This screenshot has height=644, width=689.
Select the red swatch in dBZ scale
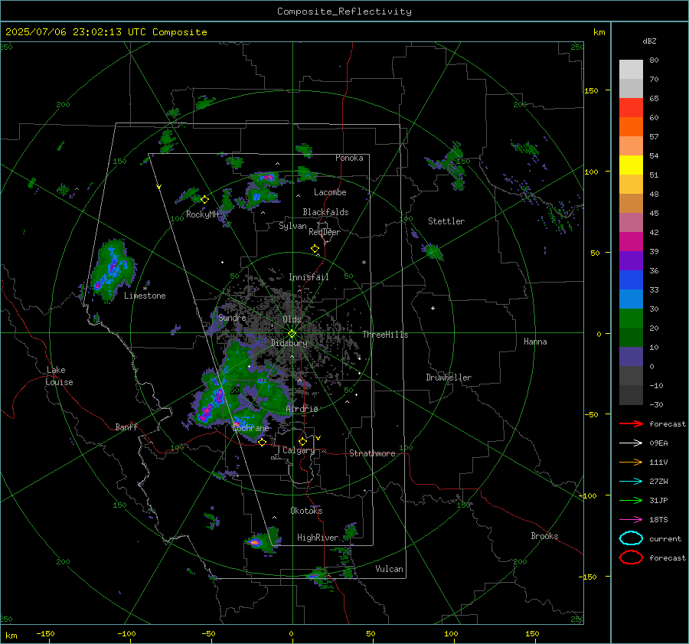pyautogui.click(x=631, y=108)
